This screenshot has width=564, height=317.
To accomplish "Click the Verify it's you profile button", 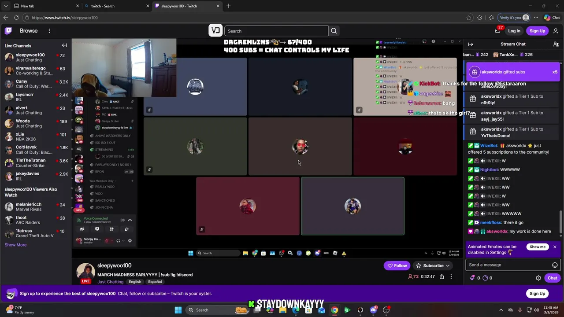I will click(x=514, y=18).
